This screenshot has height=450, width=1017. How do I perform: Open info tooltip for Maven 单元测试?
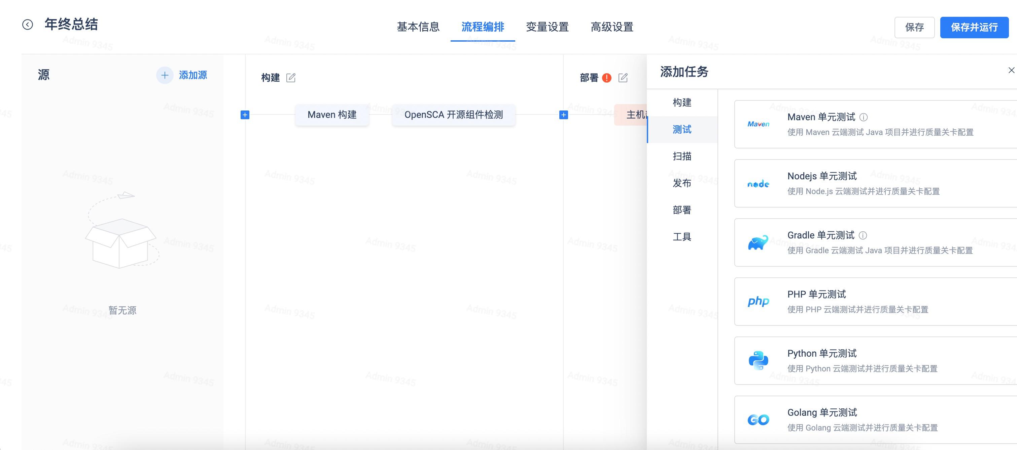[864, 117]
